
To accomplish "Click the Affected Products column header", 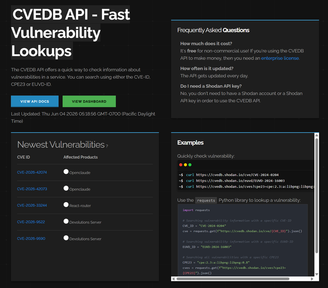I will pos(80,157).
